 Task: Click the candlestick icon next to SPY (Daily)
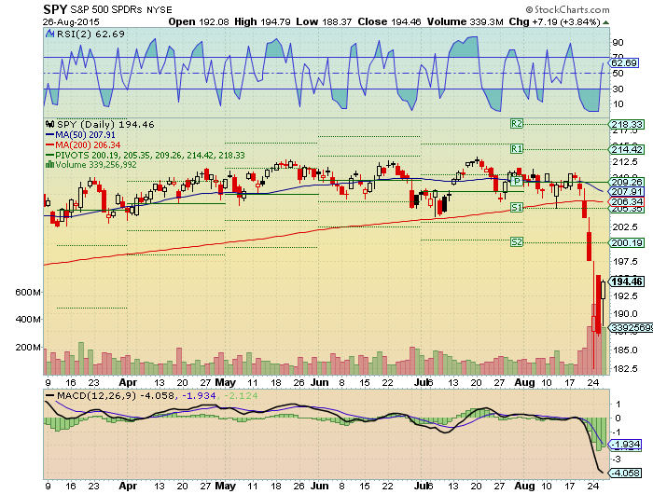[50, 124]
